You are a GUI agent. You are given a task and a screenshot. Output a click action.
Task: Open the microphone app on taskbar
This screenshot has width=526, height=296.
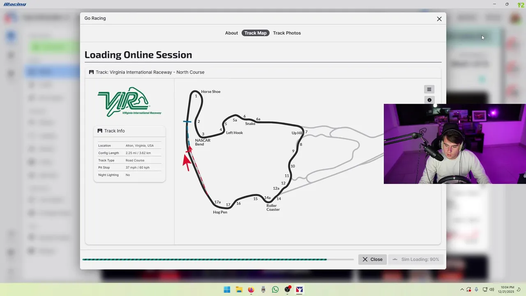(263, 289)
